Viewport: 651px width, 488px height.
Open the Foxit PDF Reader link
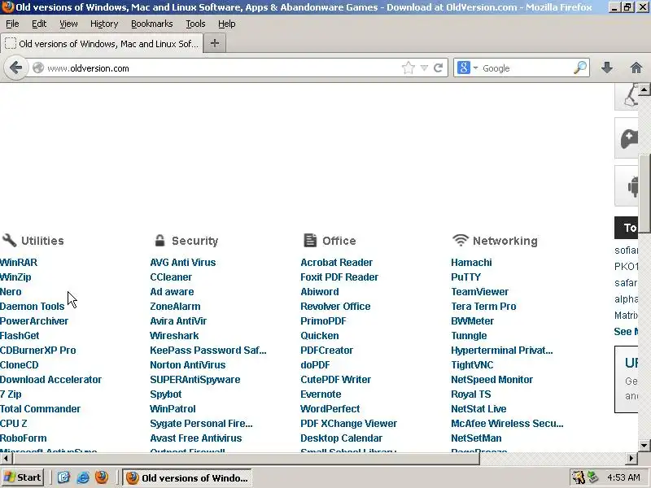(339, 277)
